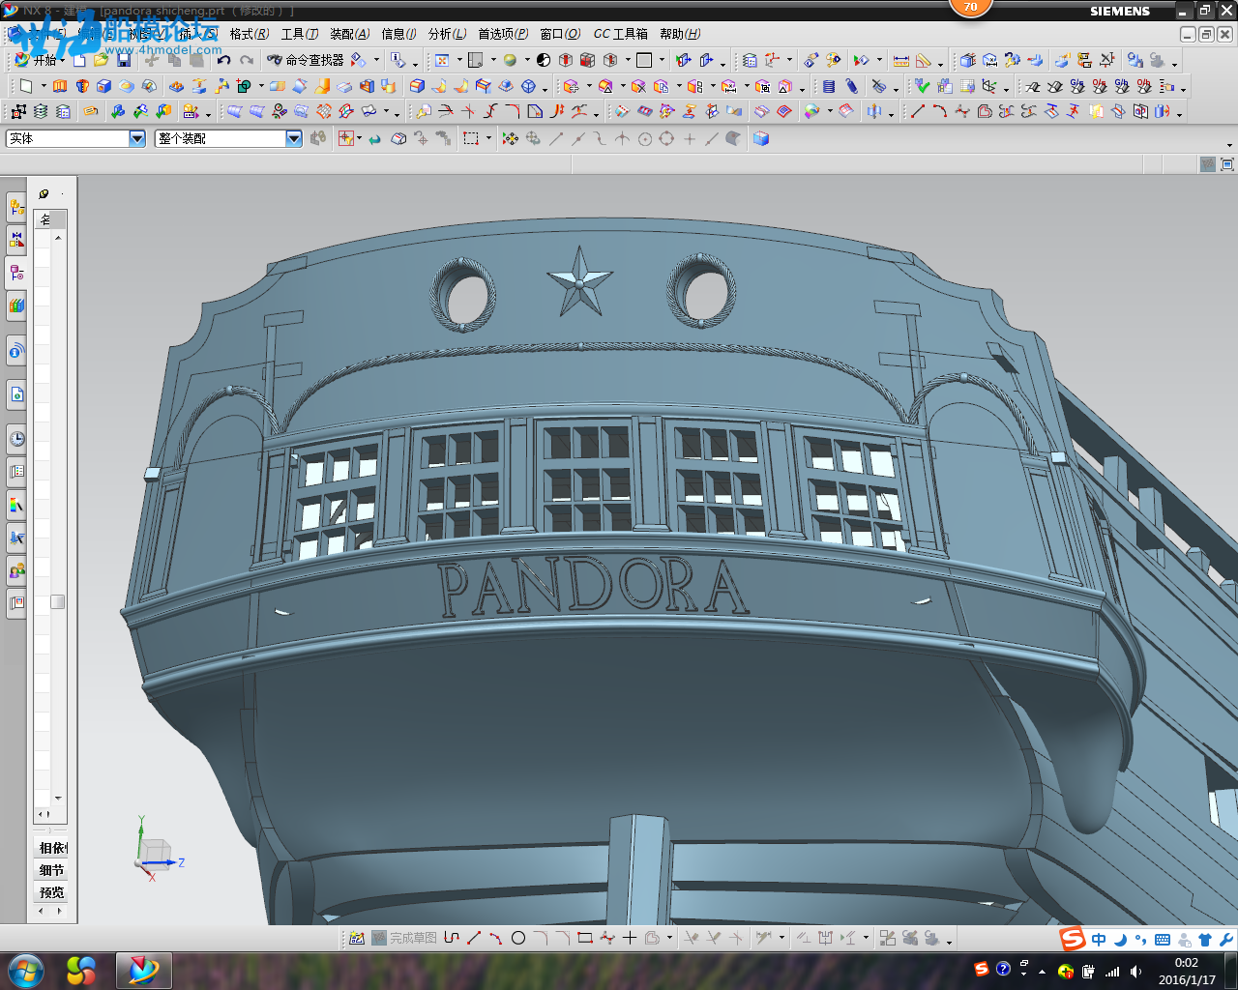Open the 窗口(O) menu
The image size is (1238, 990).
click(x=561, y=34)
